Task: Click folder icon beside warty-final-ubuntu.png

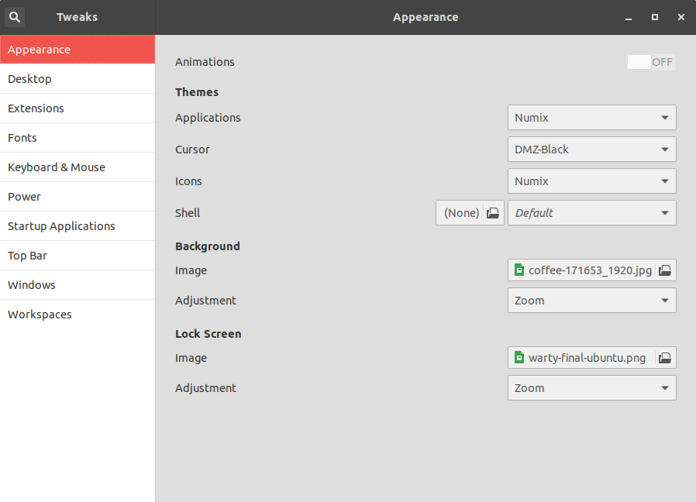Action: [664, 358]
